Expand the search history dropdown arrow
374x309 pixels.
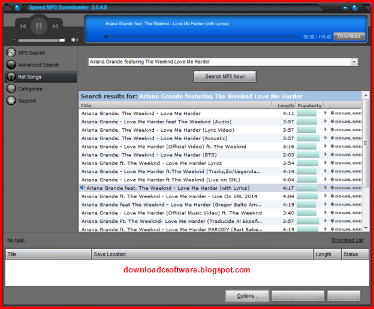pyautogui.click(x=354, y=62)
